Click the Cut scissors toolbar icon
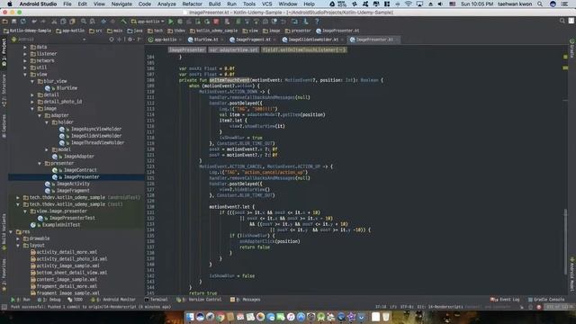Image resolution: width=576 pixels, height=324 pixels. pos(54,22)
